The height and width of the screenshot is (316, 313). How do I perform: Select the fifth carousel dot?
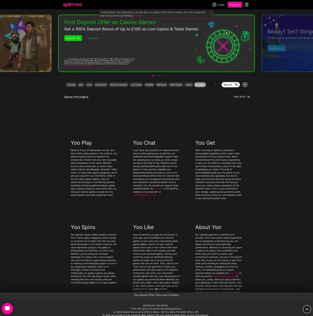pos(163,76)
